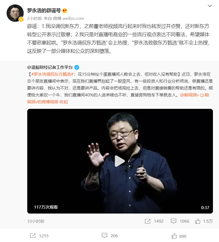Click the blue verified badge beside 蓝鲸财经记者工作平台
219x242 pixels.
(x=77, y=67)
